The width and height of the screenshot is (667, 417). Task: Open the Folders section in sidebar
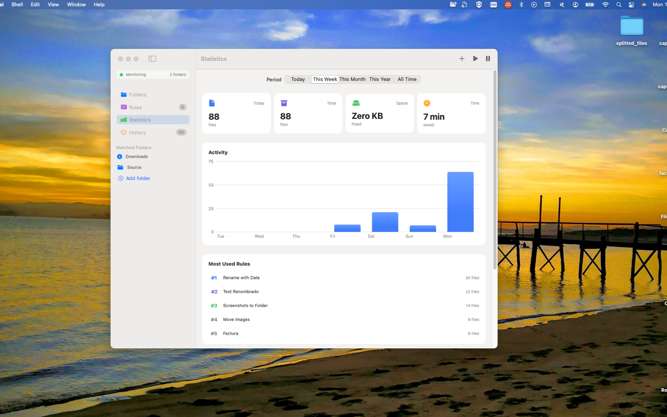pos(138,95)
